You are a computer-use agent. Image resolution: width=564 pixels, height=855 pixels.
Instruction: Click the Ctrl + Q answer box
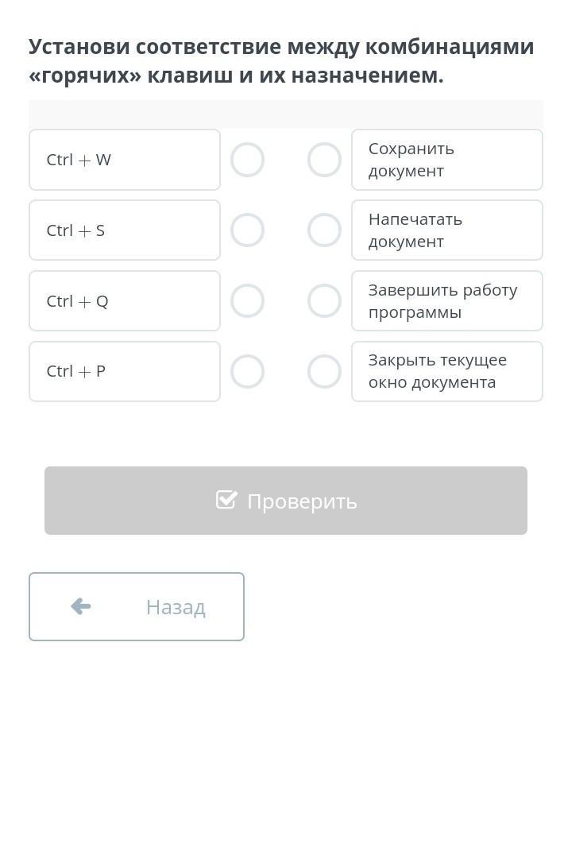click(125, 301)
